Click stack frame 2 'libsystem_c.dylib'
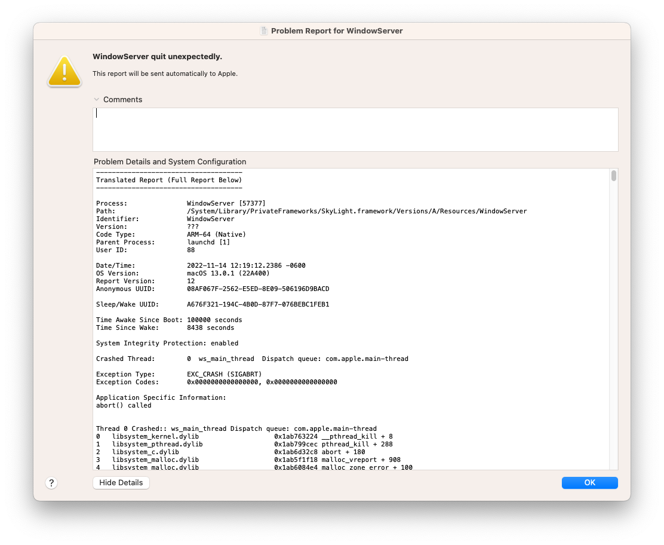 click(146, 452)
